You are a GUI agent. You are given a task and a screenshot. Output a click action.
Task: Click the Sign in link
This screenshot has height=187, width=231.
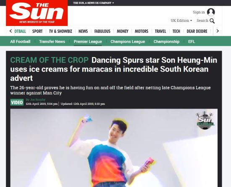[x=199, y=12]
